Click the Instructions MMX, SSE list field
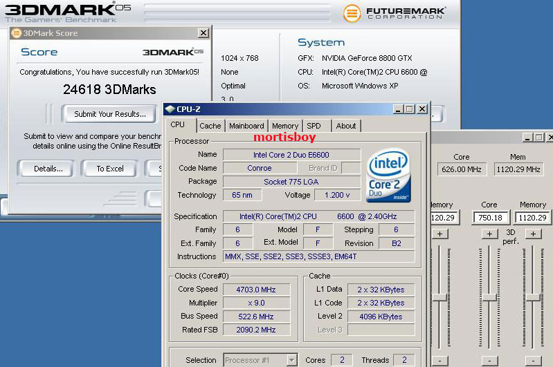 click(318, 256)
